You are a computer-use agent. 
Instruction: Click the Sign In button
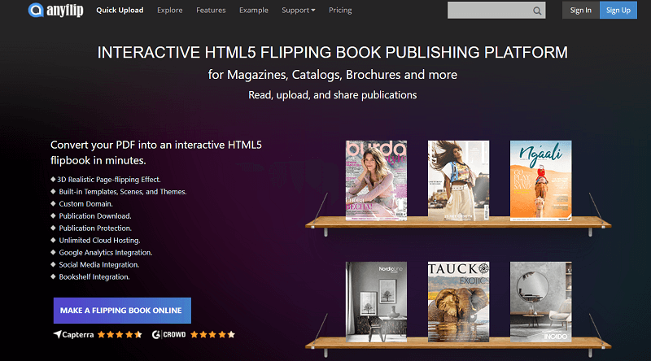pos(581,11)
